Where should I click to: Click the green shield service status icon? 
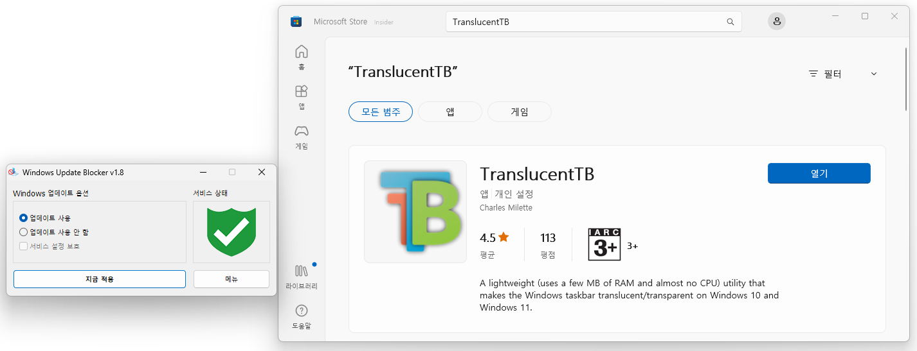pos(232,232)
